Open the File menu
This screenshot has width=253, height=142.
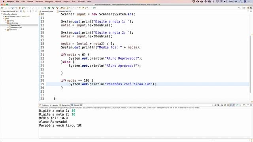click(x=17, y=2)
